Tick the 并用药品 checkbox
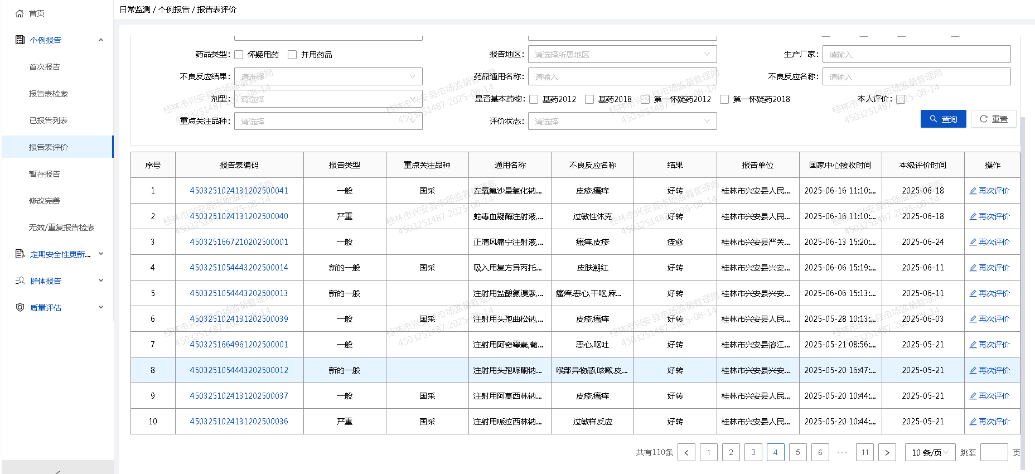1035x474 pixels. tap(292, 55)
